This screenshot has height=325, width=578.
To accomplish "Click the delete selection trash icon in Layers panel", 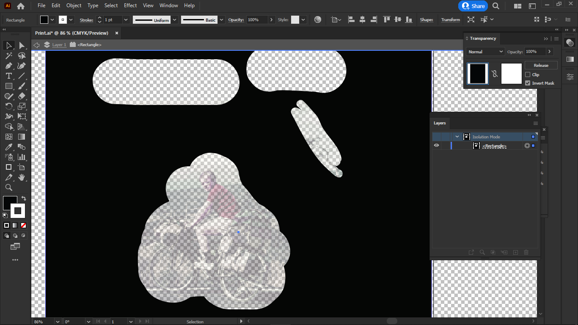I will 526,252.
